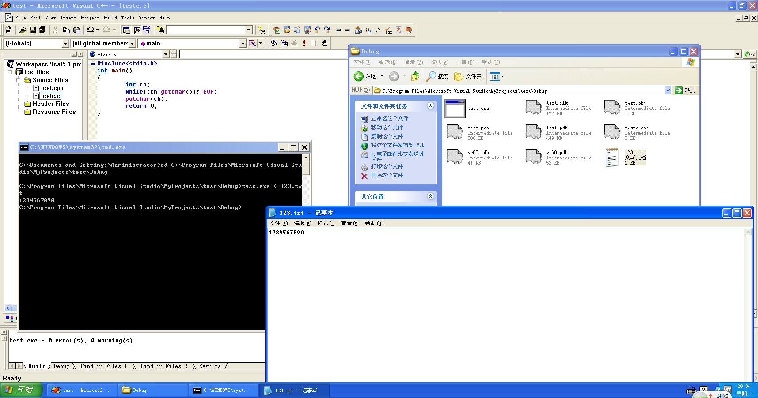Go up one folder level in Explorer
This screenshot has width=758, height=398.
[x=415, y=76]
